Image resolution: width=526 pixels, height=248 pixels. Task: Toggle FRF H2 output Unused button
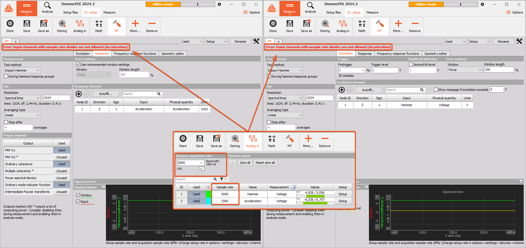[x=61, y=157]
